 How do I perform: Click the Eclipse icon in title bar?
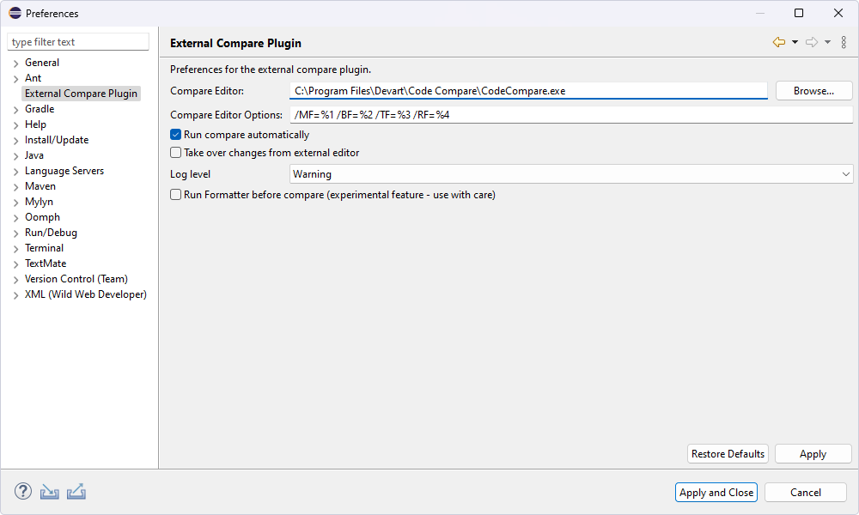15,13
